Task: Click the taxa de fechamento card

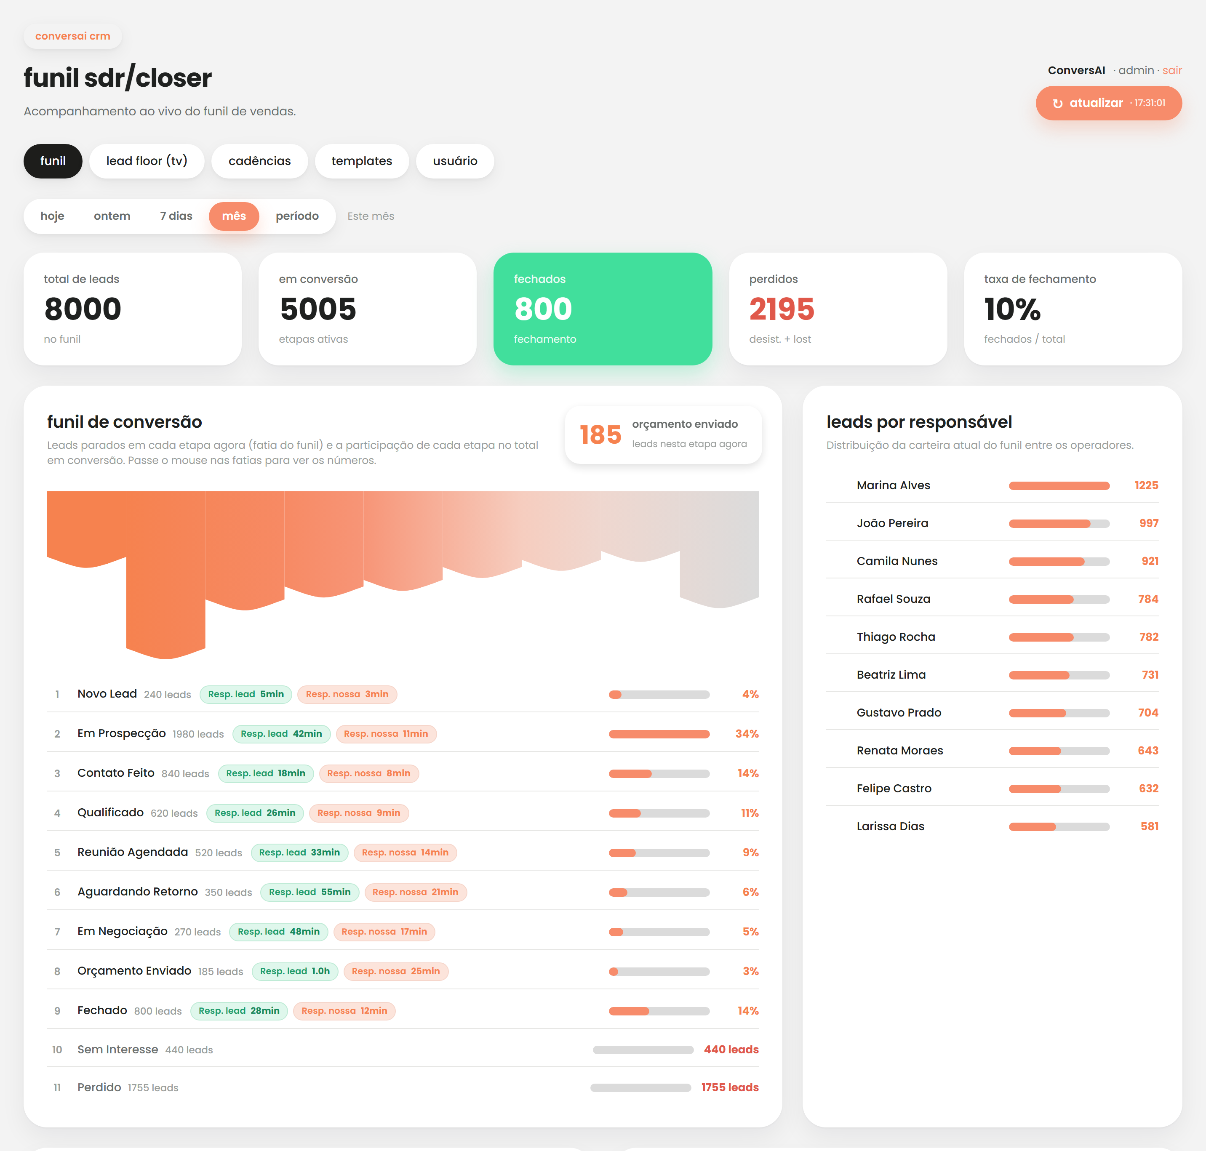Action: [1073, 309]
